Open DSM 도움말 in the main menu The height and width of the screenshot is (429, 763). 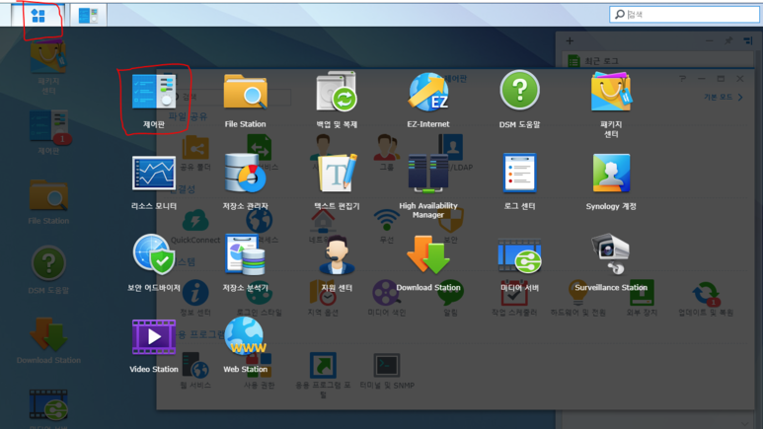pos(520,101)
